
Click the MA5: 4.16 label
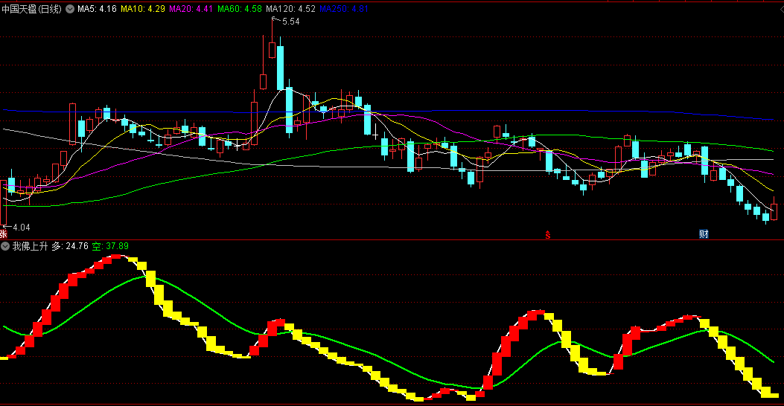(x=97, y=9)
